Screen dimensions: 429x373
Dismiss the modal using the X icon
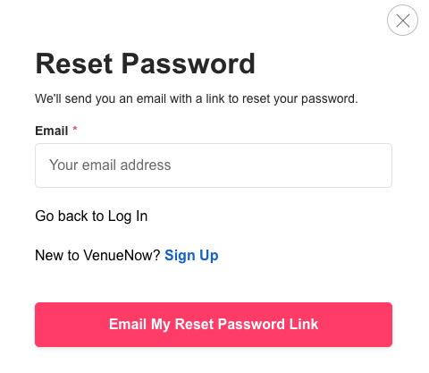(402, 21)
